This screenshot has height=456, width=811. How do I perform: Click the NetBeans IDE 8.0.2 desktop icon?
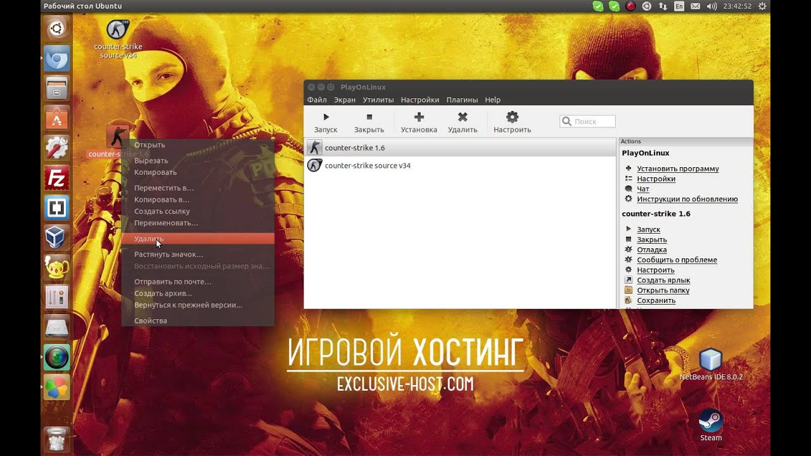[x=710, y=360]
